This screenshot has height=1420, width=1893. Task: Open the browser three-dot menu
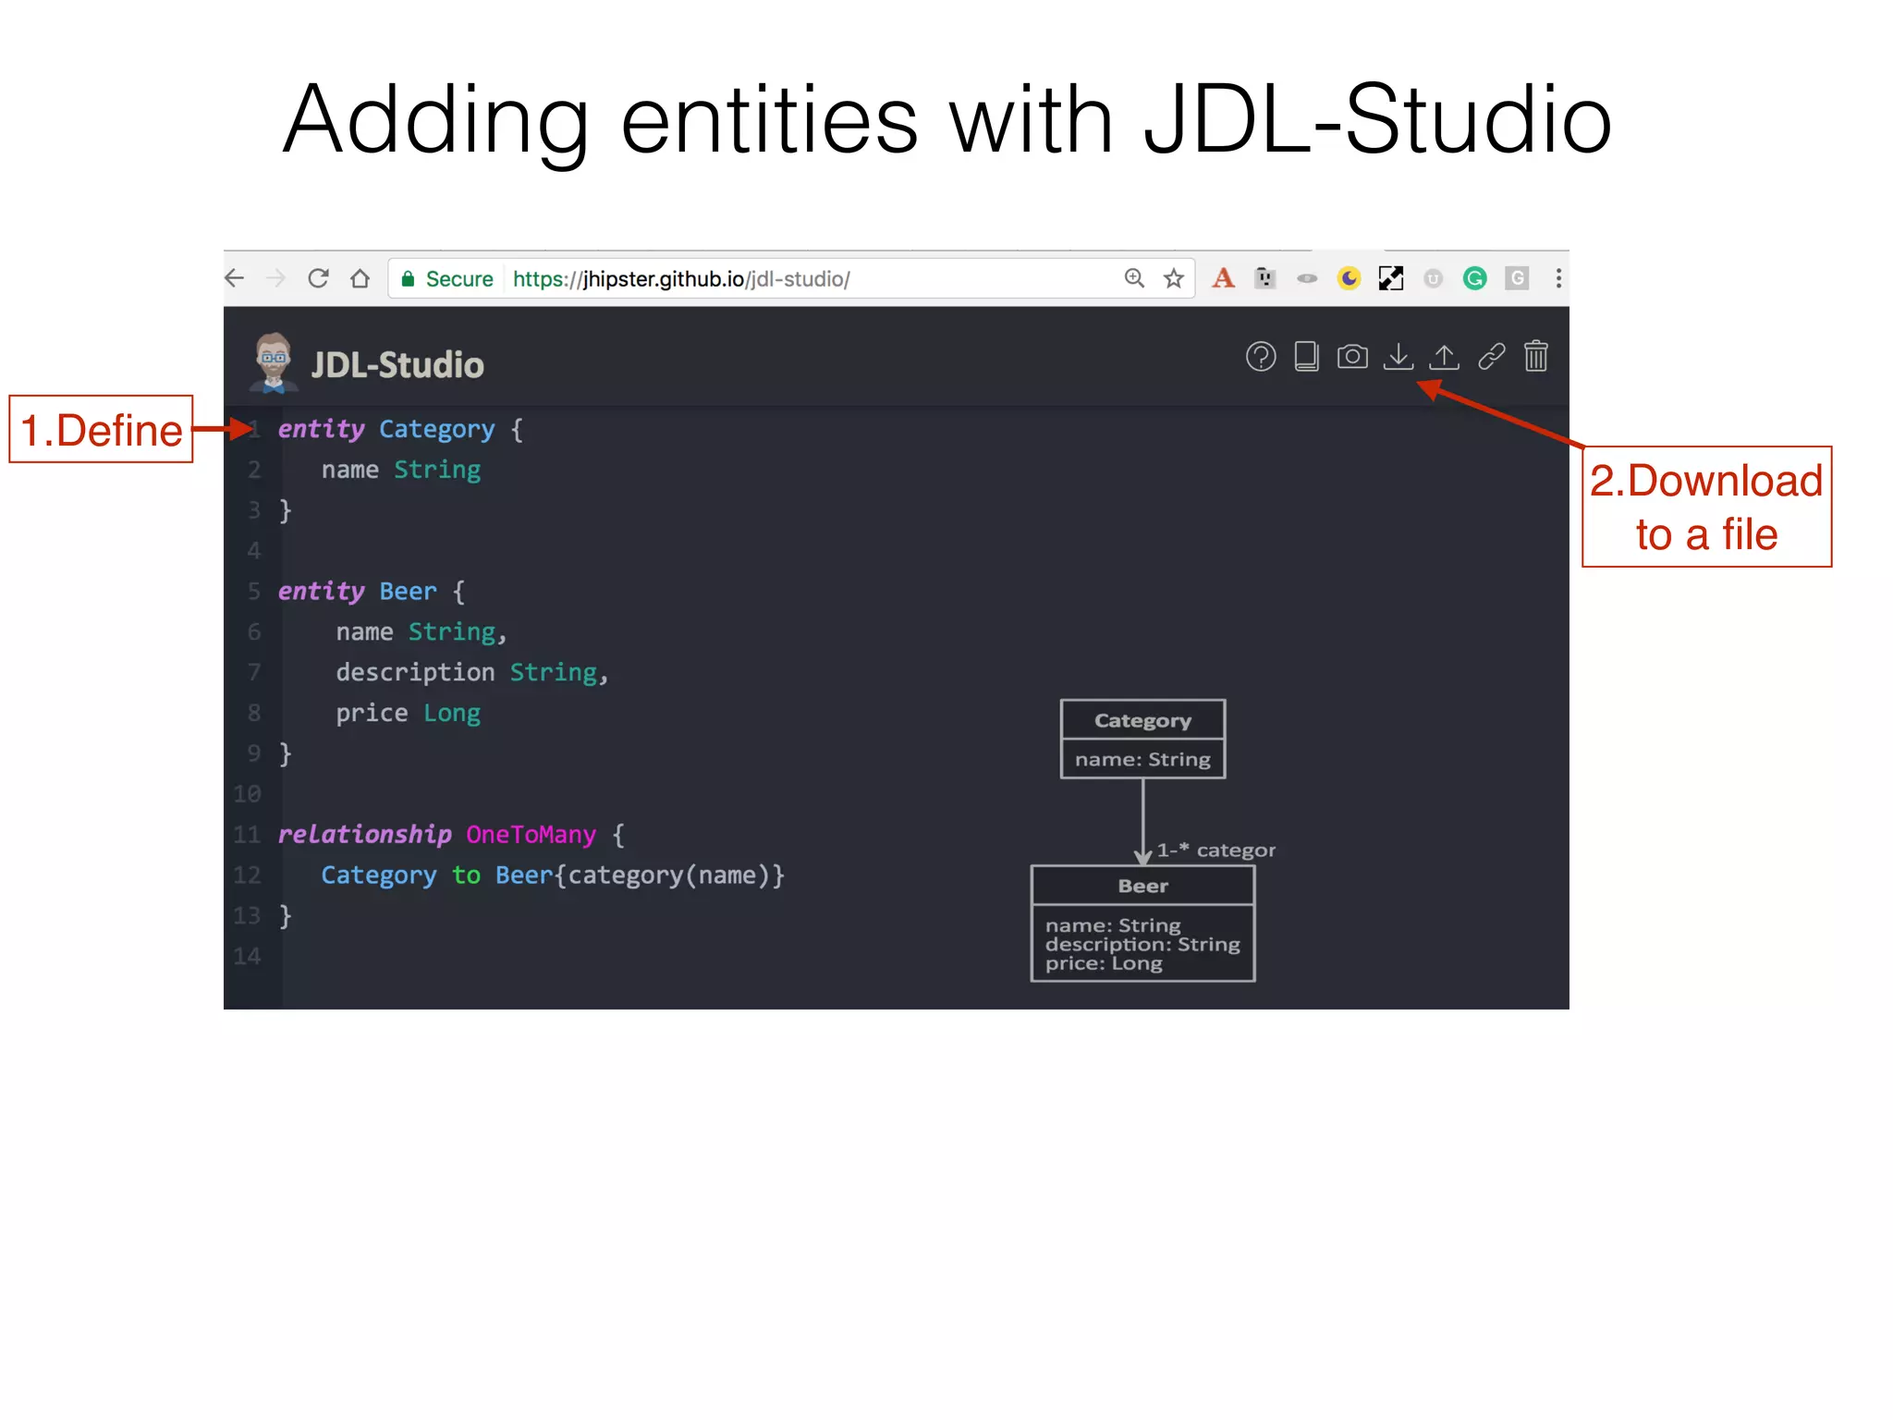pyautogui.click(x=1558, y=278)
